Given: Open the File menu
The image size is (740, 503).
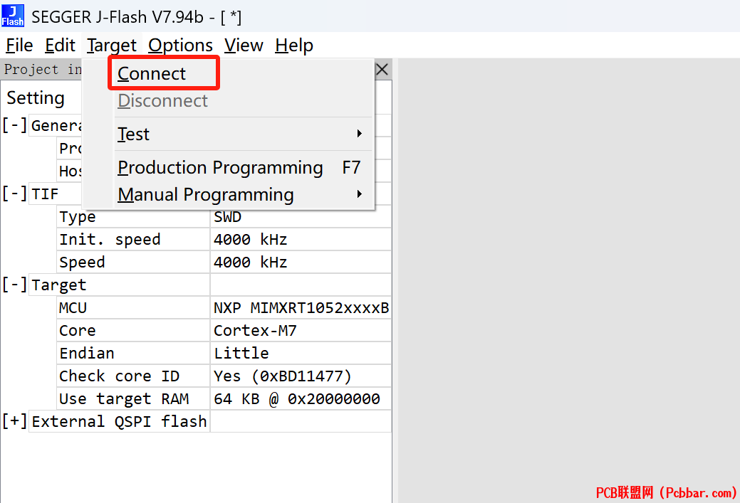Looking at the screenshot, I should [19, 46].
